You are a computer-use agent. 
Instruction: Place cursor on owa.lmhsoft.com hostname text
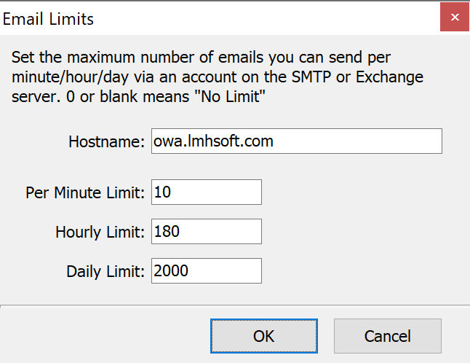tap(213, 141)
